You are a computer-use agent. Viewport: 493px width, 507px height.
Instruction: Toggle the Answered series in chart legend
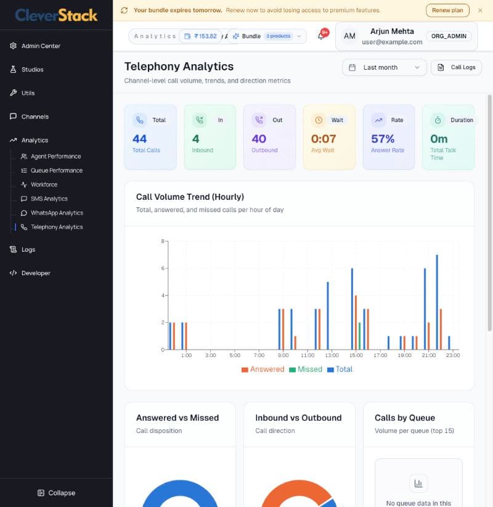tap(263, 369)
